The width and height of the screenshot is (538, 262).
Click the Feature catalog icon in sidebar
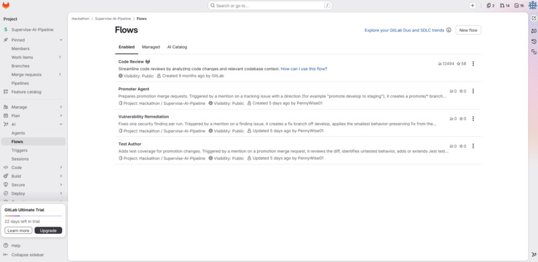(5, 92)
